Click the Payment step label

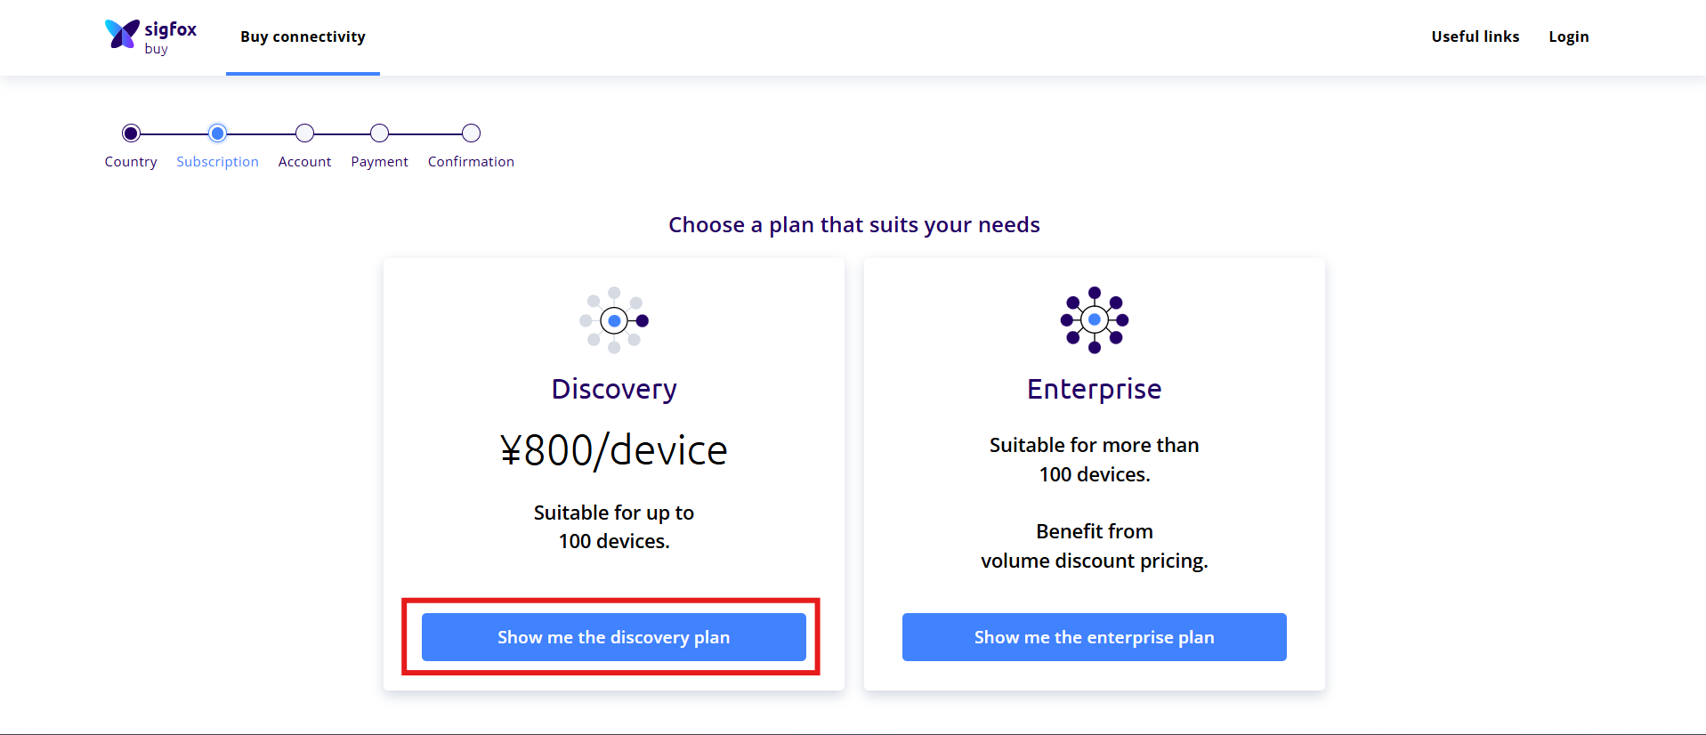point(379,162)
